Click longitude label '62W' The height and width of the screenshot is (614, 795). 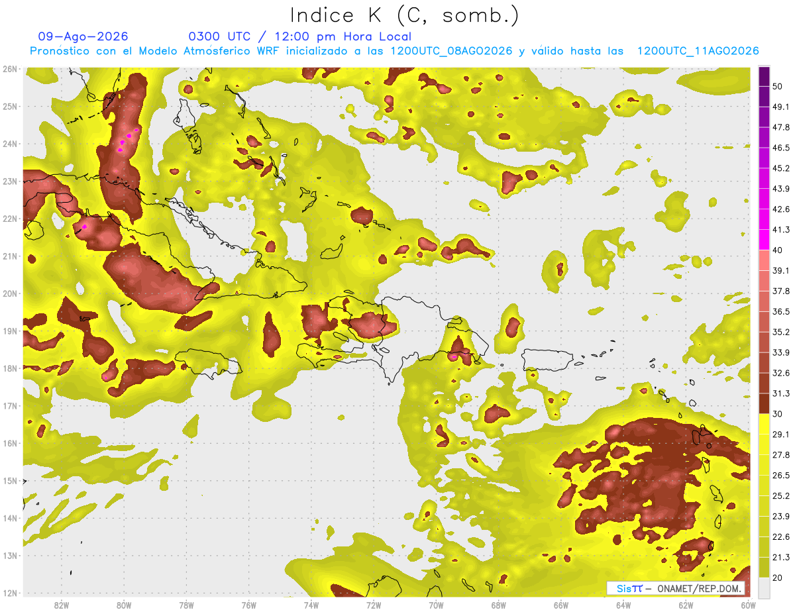pyautogui.click(x=686, y=605)
